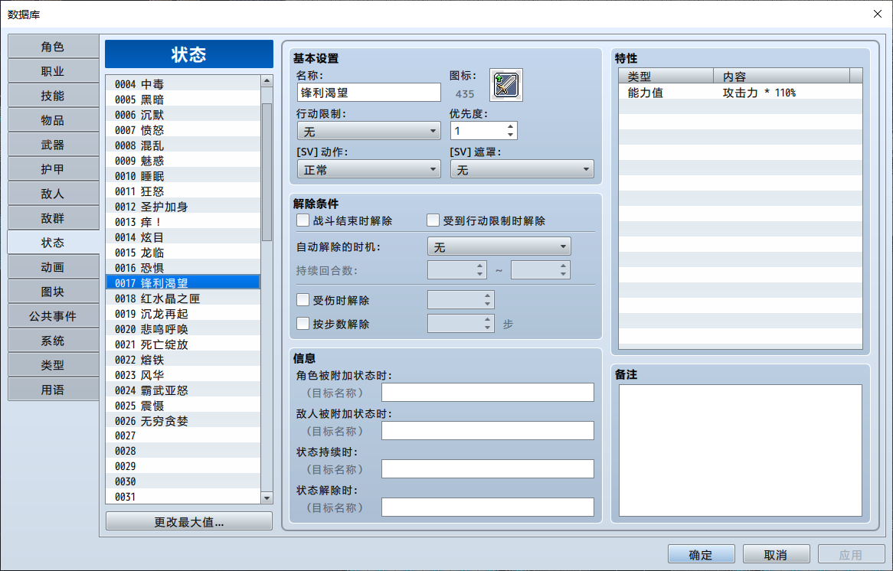The width and height of the screenshot is (893, 571).
Task: Switch to the 动画 tab
Action: click(x=53, y=267)
